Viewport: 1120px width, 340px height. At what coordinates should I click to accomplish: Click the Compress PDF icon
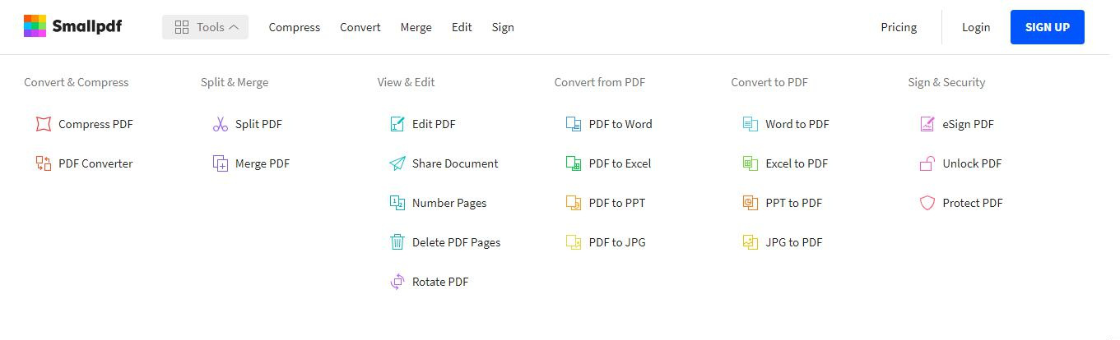coord(44,124)
